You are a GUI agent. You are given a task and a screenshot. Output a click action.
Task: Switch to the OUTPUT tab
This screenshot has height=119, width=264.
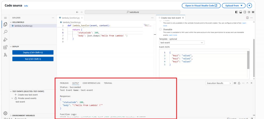click(76, 83)
